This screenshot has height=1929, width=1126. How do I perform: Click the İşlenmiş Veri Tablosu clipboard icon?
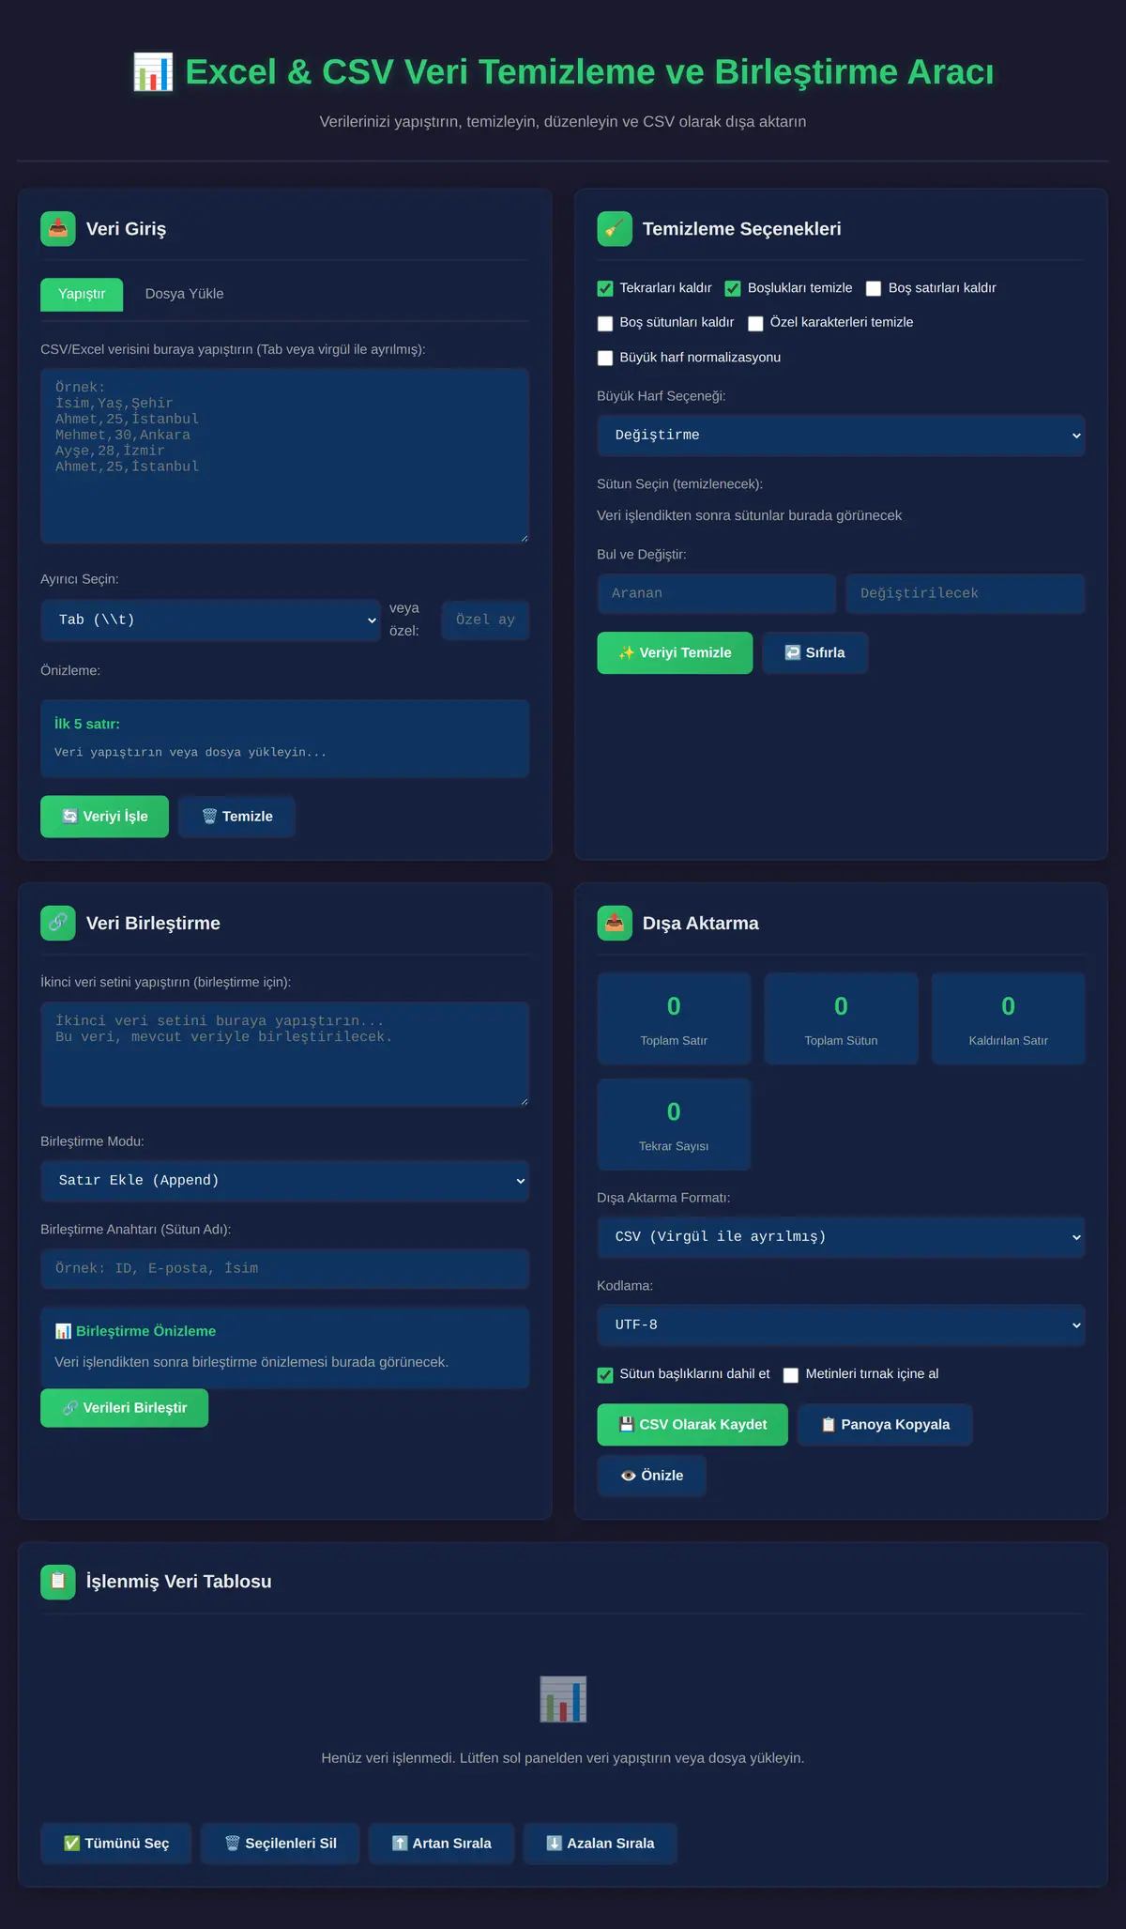[58, 1581]
